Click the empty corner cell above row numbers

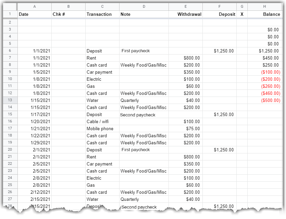(10, 6)
